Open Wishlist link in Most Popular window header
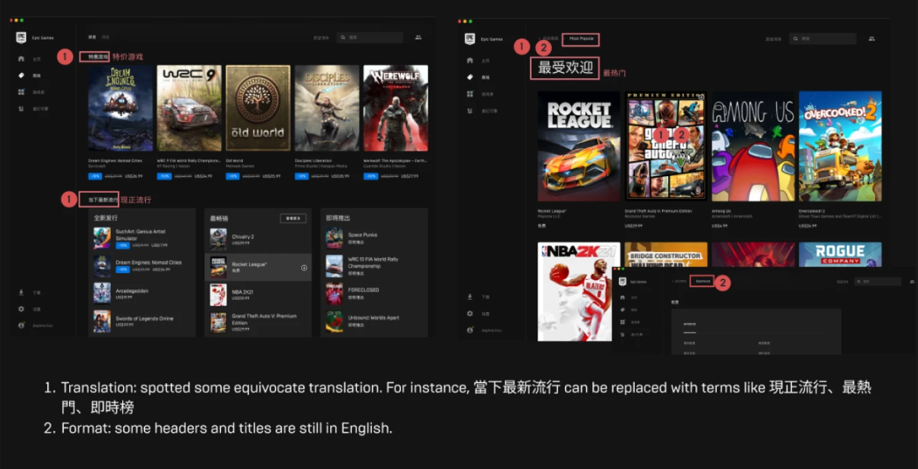 (x=773, y=39)
